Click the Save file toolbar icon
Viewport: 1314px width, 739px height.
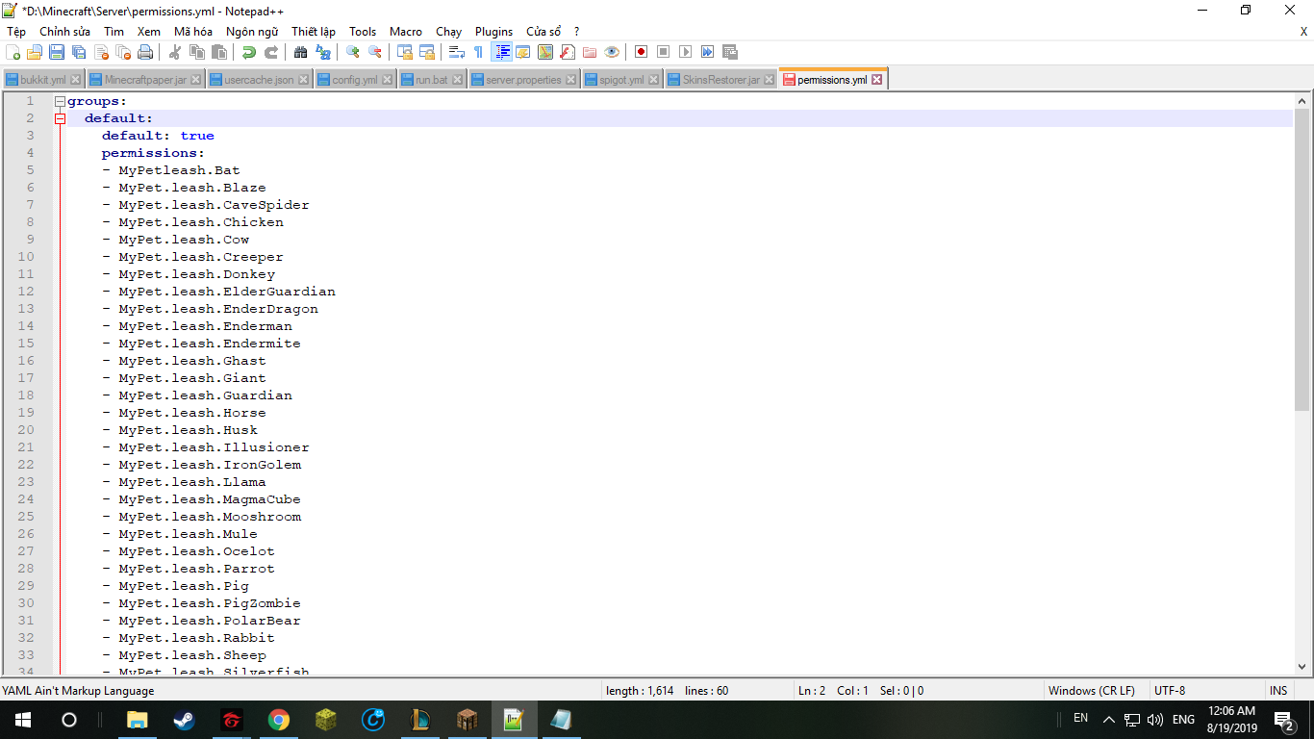point(57,52)
